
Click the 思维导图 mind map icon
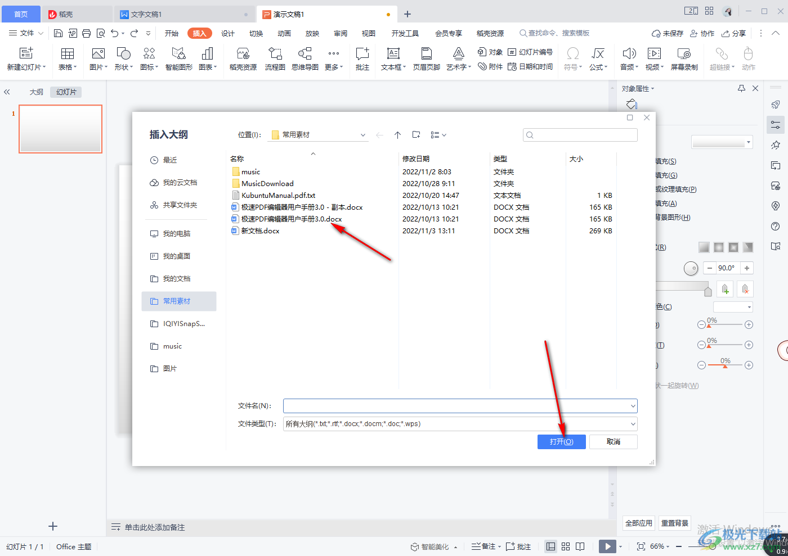click(305, 53)
